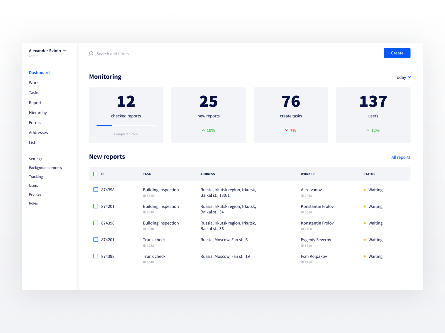445x333 pixels.
Task: Open the All reports link
Action: click(x=401, y=157)
